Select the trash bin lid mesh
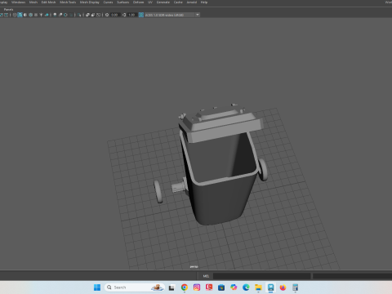 pyautogui.click(x=220, y=124)
